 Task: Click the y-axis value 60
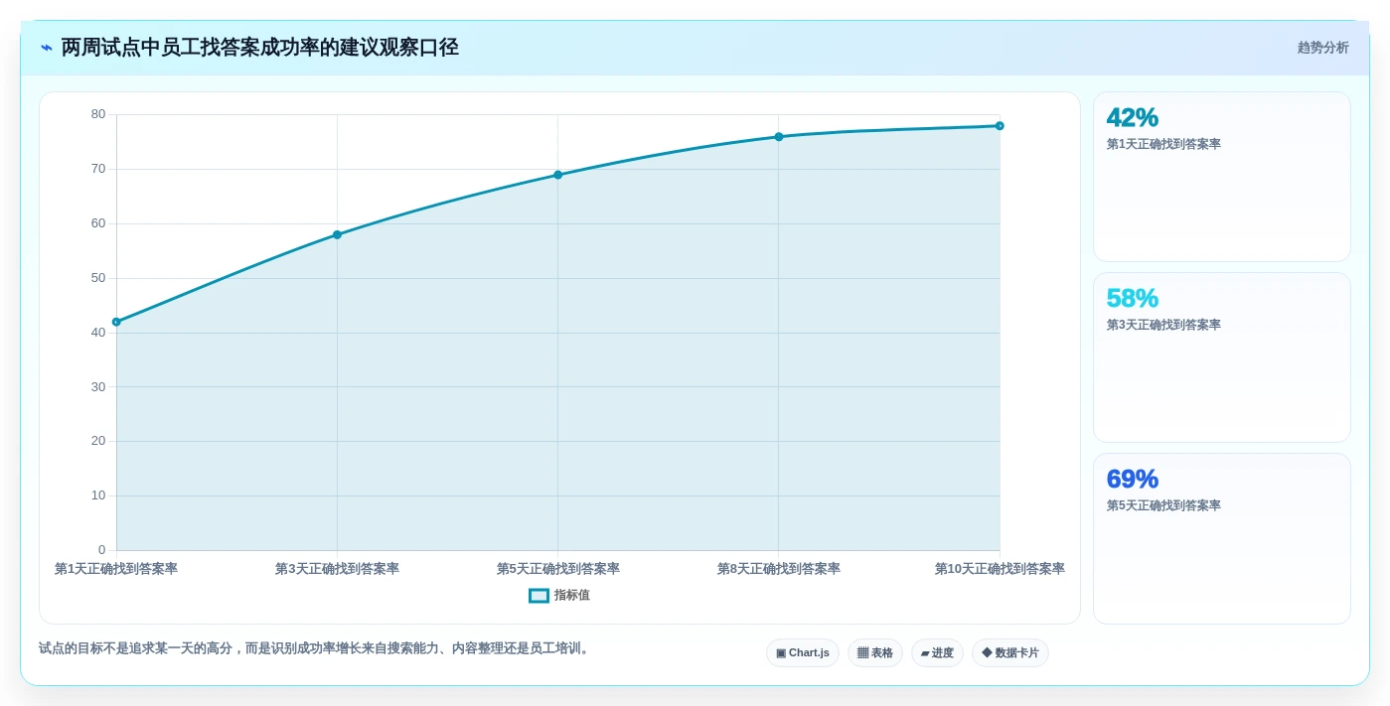point(98,223)
